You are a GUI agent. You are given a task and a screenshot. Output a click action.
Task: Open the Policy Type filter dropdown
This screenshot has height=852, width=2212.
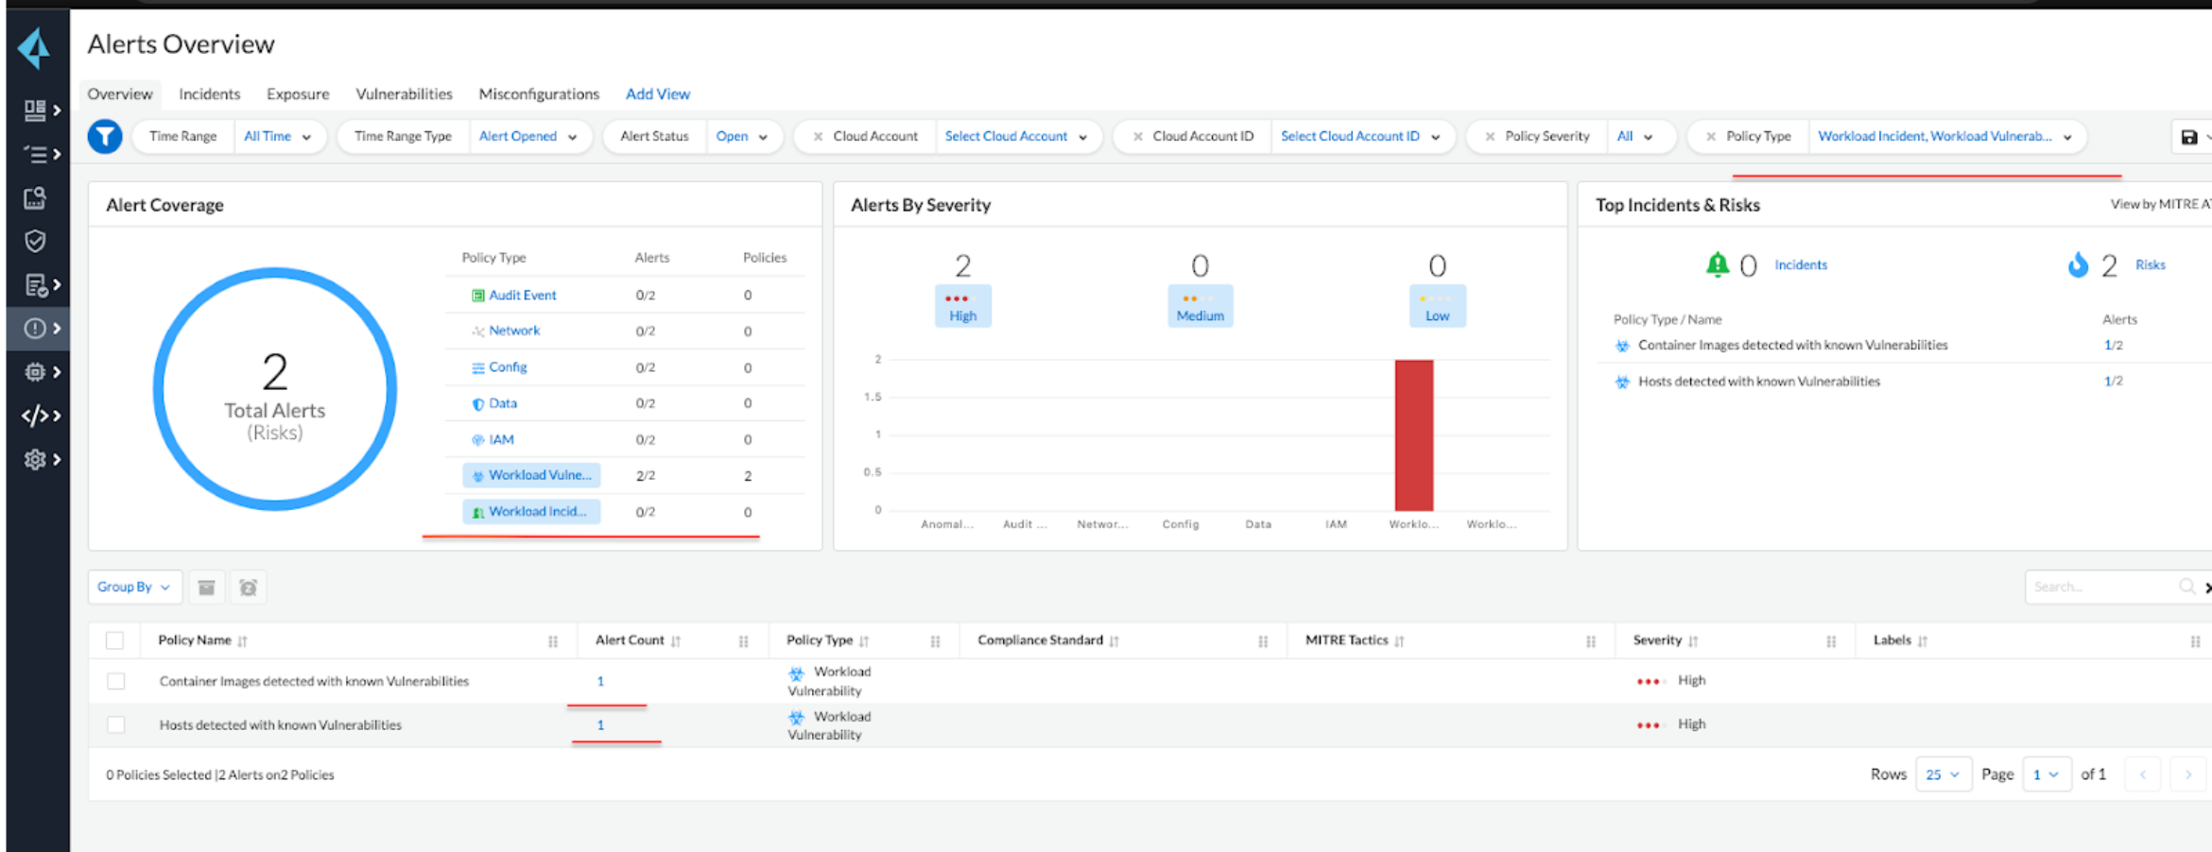click(1945, 136)
